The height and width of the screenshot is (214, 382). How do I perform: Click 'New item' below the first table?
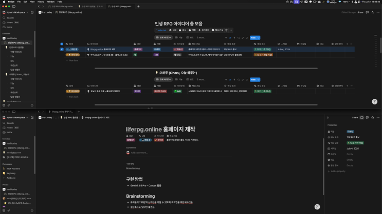pyautogui.click(x=72, y=60)
